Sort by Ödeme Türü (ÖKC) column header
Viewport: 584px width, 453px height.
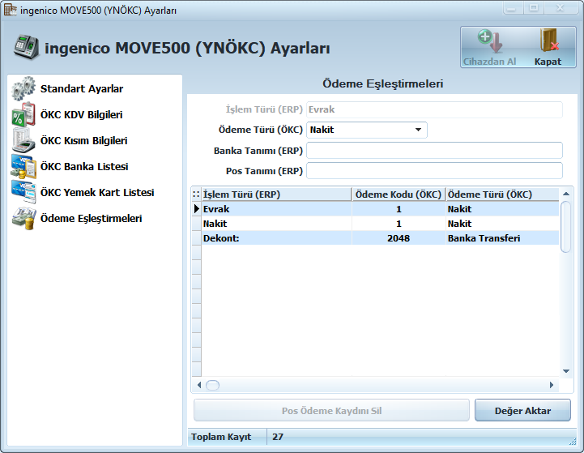coord(502,194)
